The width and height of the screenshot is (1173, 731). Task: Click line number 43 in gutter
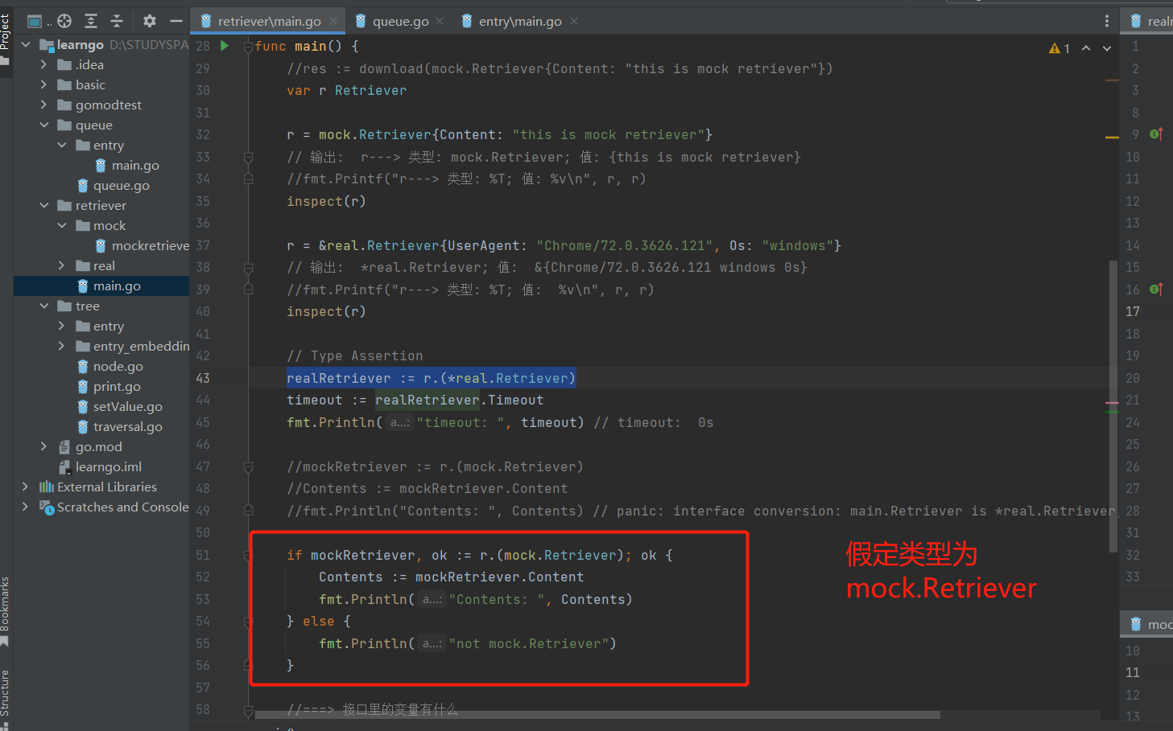tap(203, 378)
